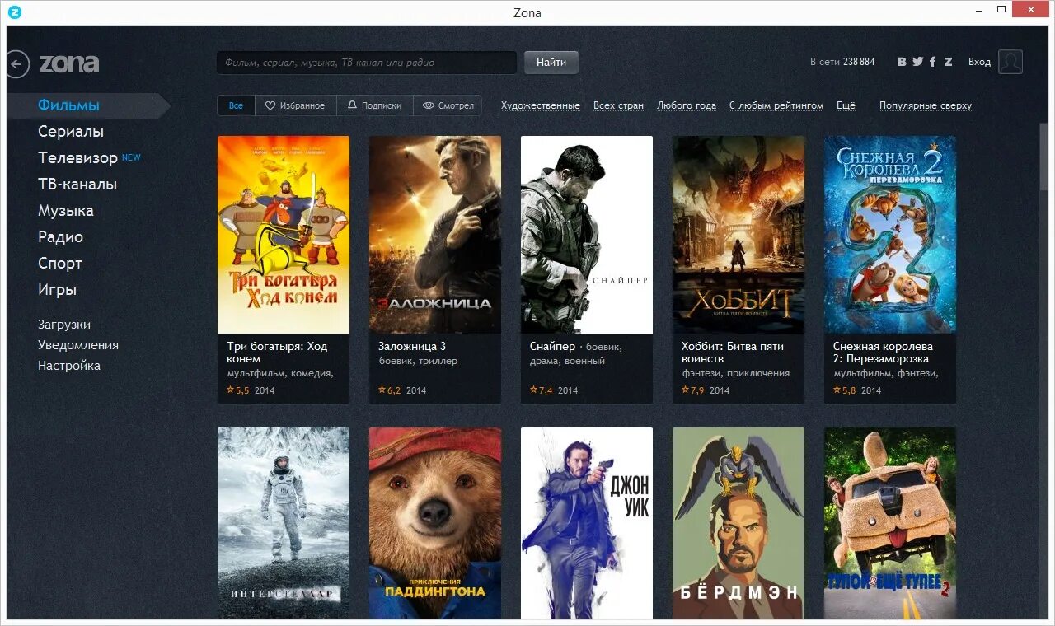Open the С любым рейтингом rating dropdown

[x=776, y=105]
